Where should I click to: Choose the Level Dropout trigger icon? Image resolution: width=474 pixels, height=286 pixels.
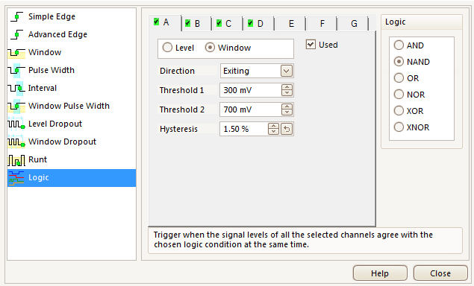(16, 124)
